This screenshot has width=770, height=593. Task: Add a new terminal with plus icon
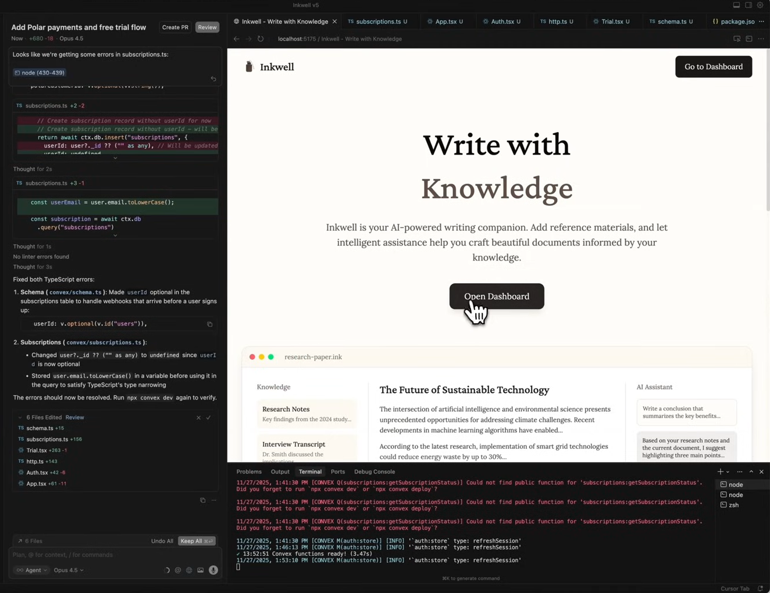click(720, 471)
